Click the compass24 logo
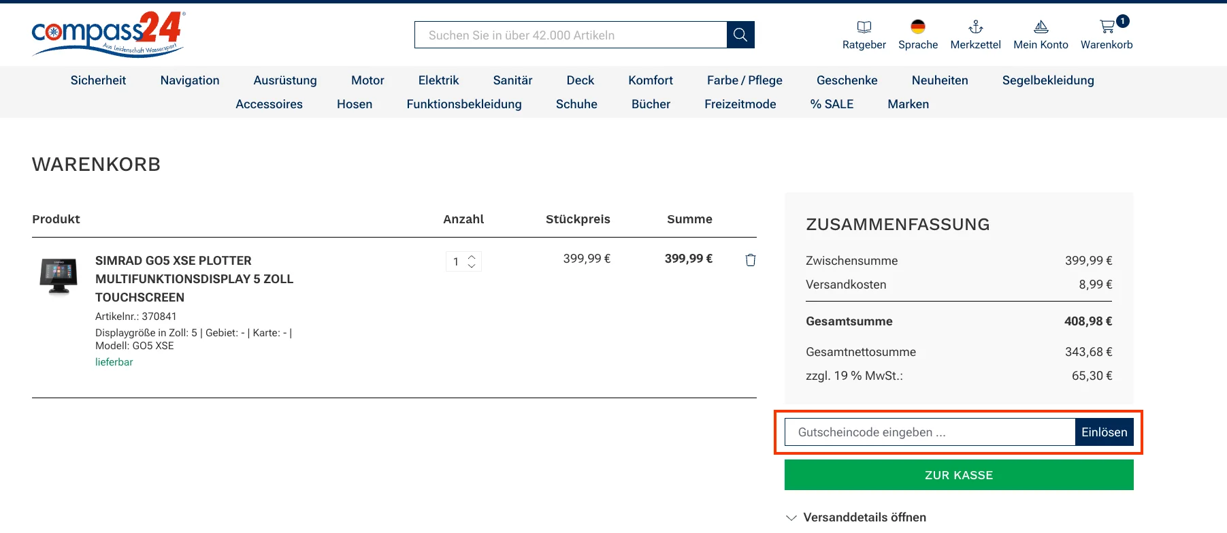 (x=108, y=34)
